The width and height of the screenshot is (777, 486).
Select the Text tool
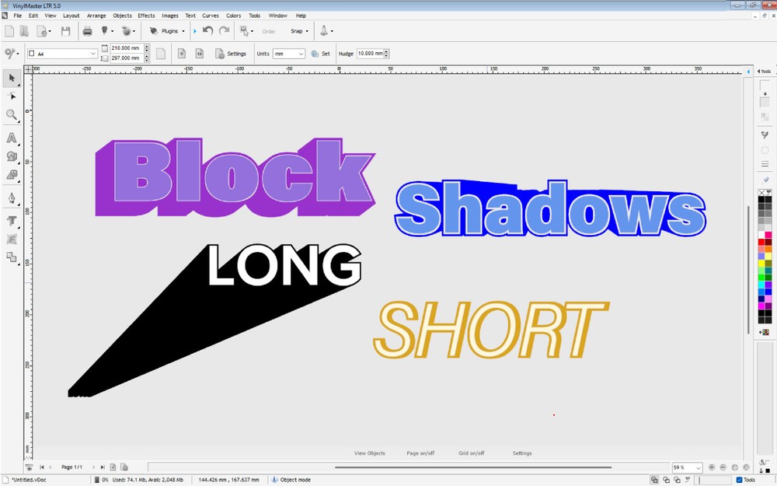pos(12,221)
